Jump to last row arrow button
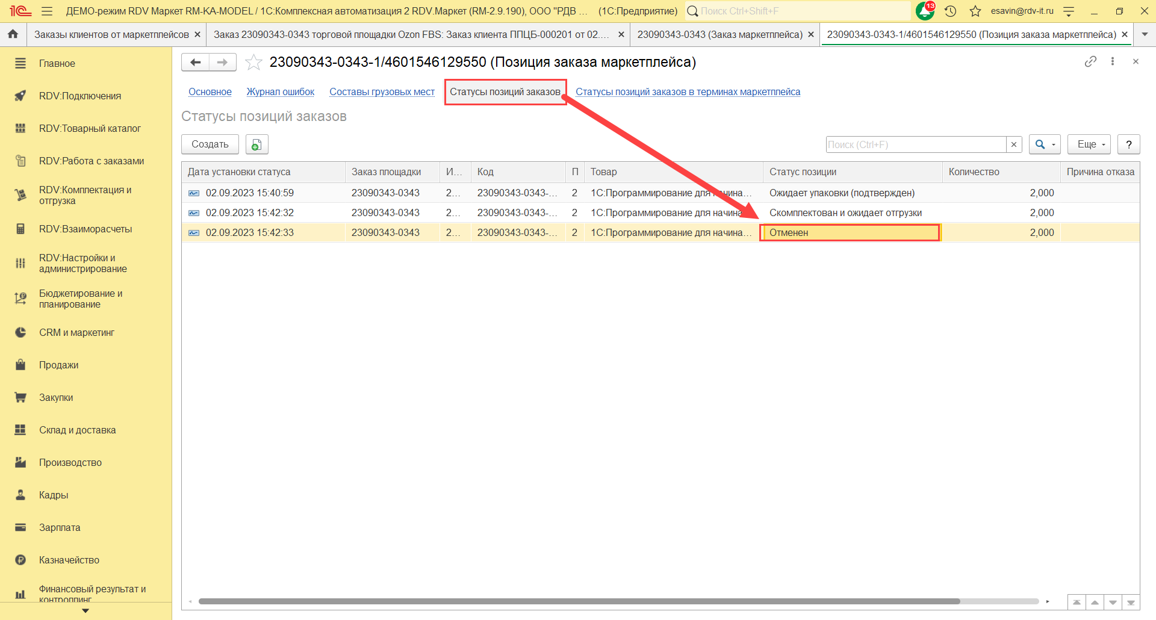This screenshot has height=620, width=1156. (1131, 603)
